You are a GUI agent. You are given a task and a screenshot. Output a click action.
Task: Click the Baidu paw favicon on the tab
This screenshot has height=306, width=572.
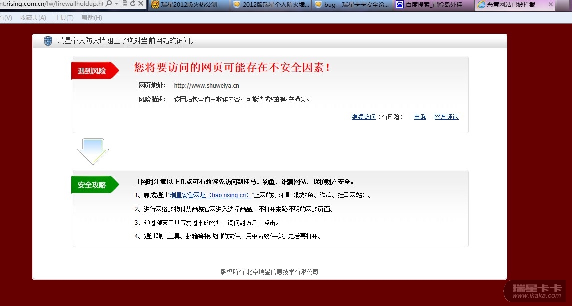coord(400,4)
